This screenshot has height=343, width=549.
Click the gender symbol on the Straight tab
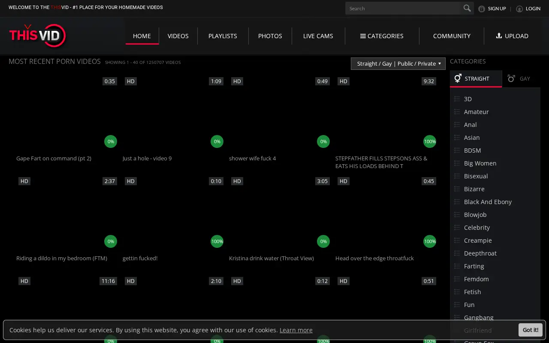[x=458, y=78]
